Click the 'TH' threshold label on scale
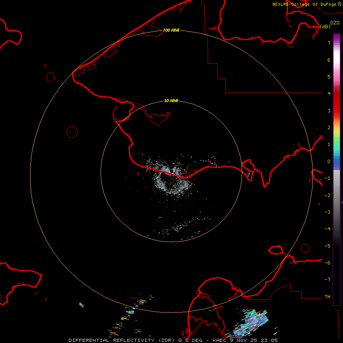Viewport: 343px width, 343px height. pyautogui.click(x=327, y=297)
